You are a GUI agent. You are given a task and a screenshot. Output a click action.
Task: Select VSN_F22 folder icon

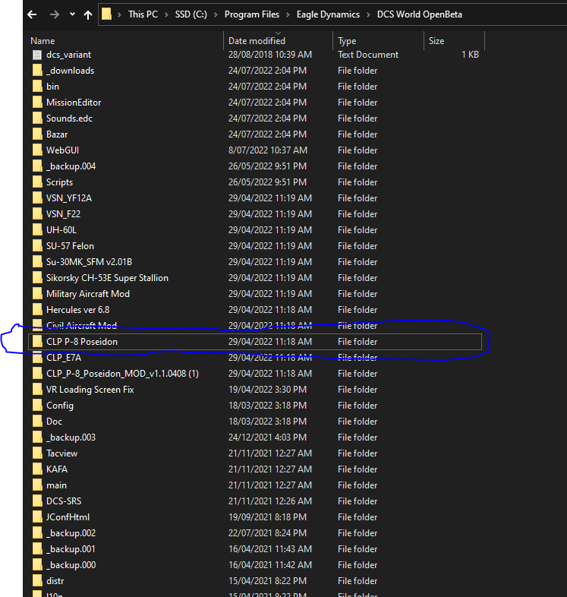click(37, 214)
